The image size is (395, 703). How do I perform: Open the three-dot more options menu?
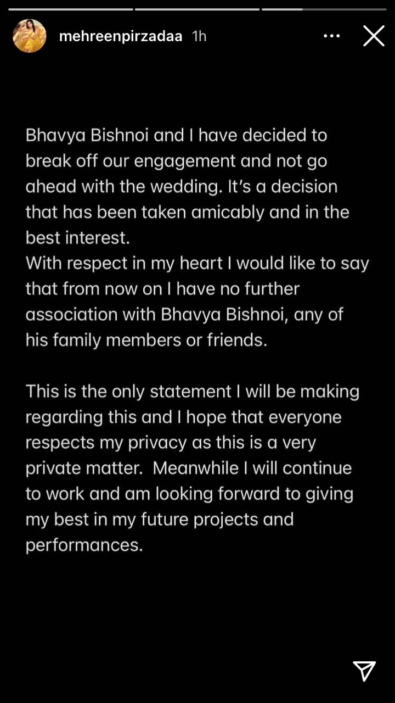click(x=332, y=36)
